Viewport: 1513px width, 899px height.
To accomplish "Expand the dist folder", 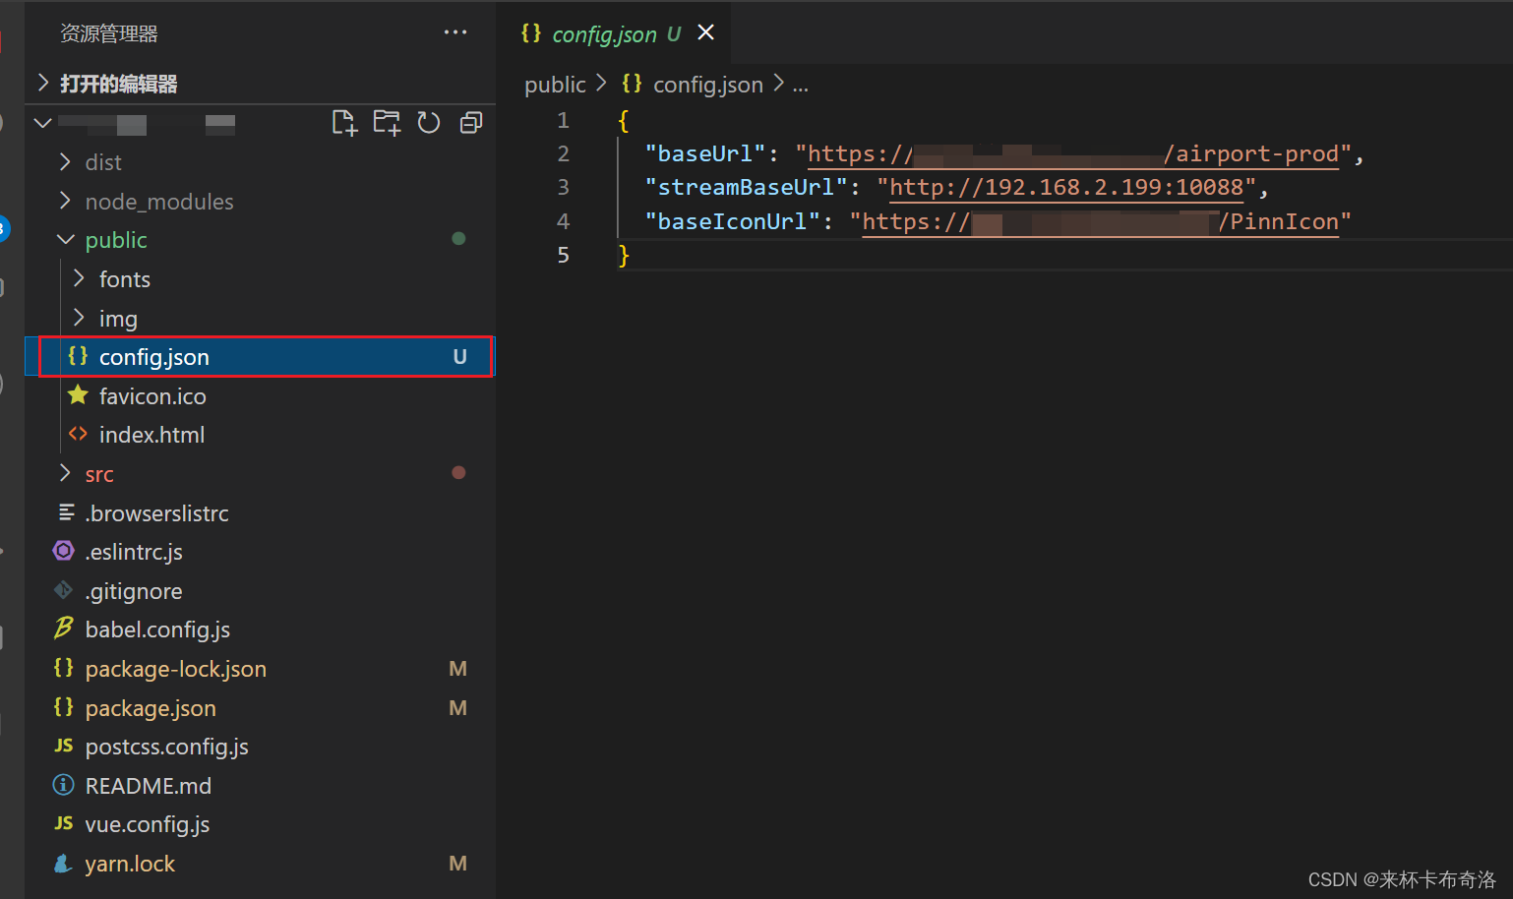I will [260, 162].
